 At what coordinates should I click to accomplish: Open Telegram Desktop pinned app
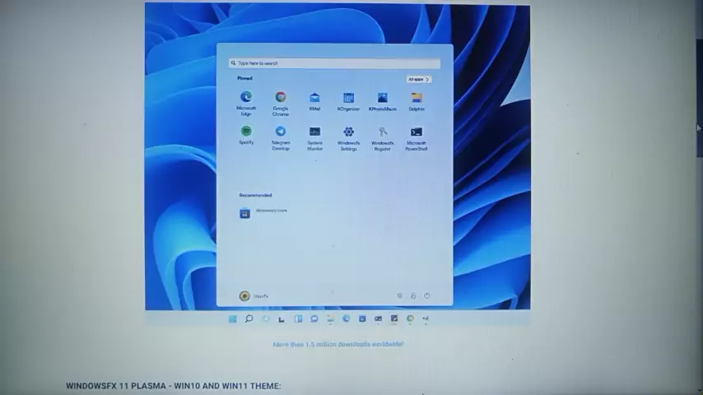tap(280, 137)
